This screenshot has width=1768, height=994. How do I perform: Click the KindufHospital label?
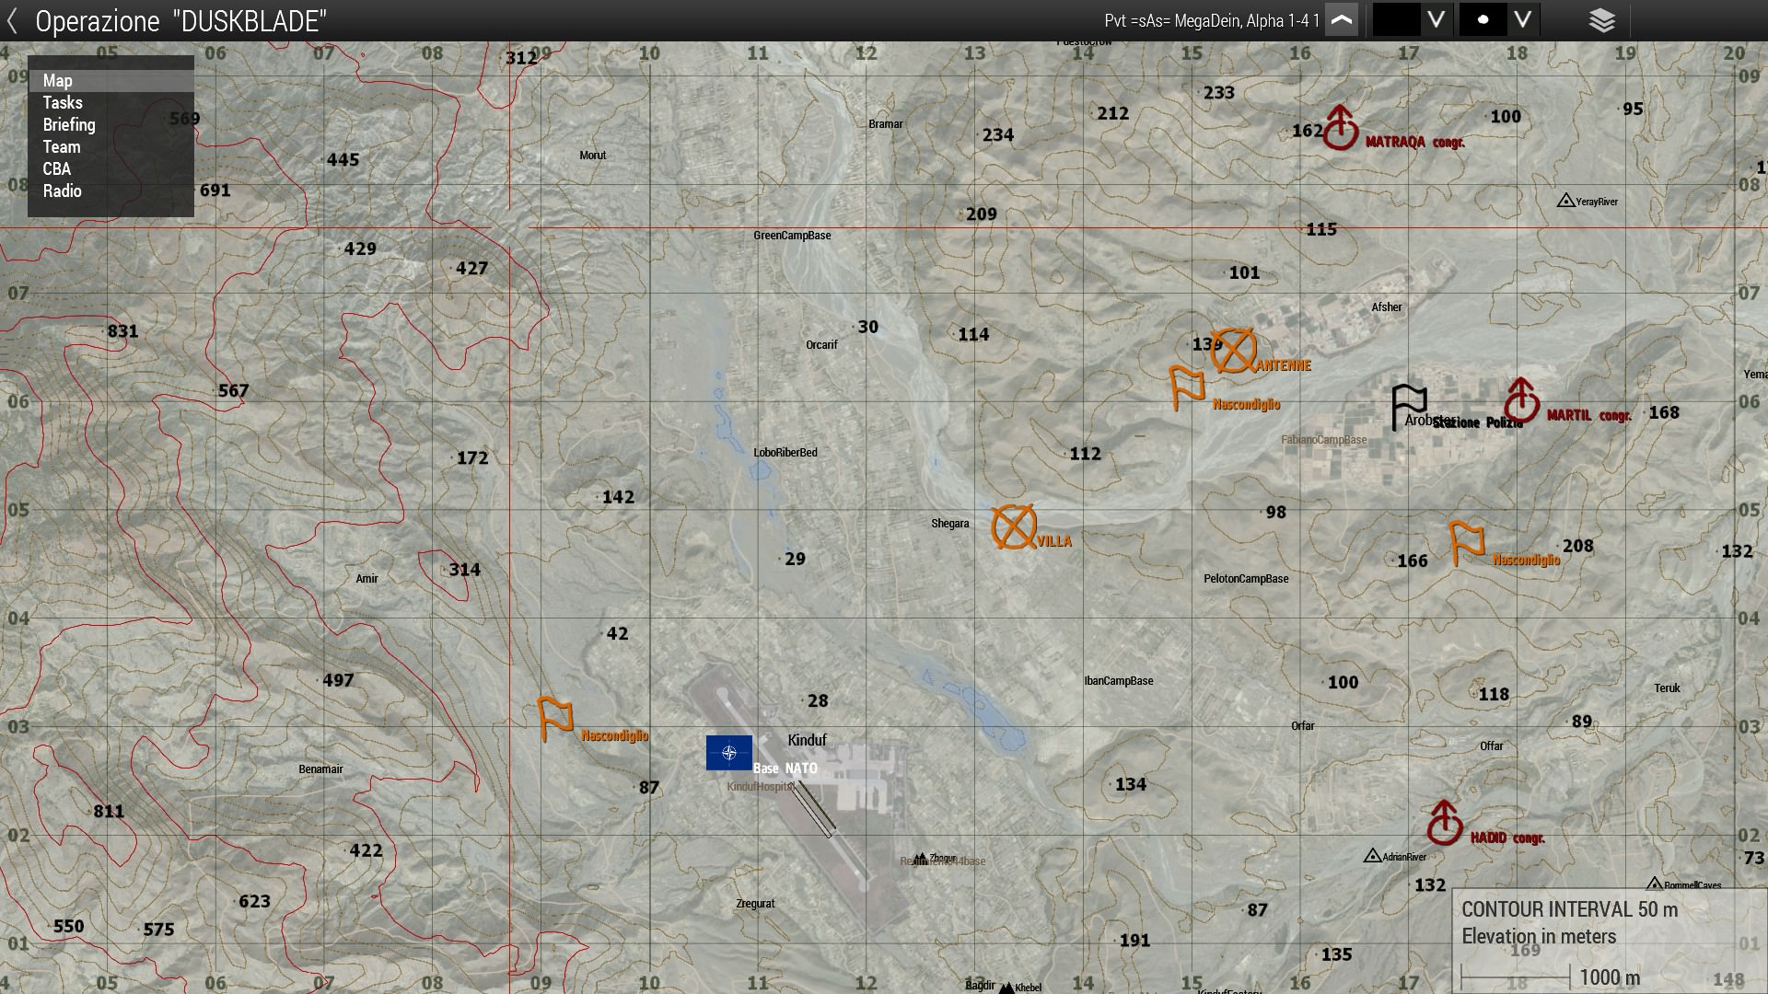point(761,787)
